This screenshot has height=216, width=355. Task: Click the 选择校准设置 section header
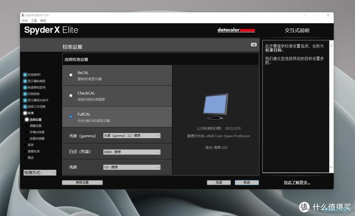pos(76,60)
